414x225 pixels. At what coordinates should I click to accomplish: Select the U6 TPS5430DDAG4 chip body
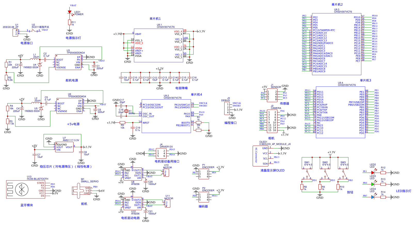tap(70, 106)
